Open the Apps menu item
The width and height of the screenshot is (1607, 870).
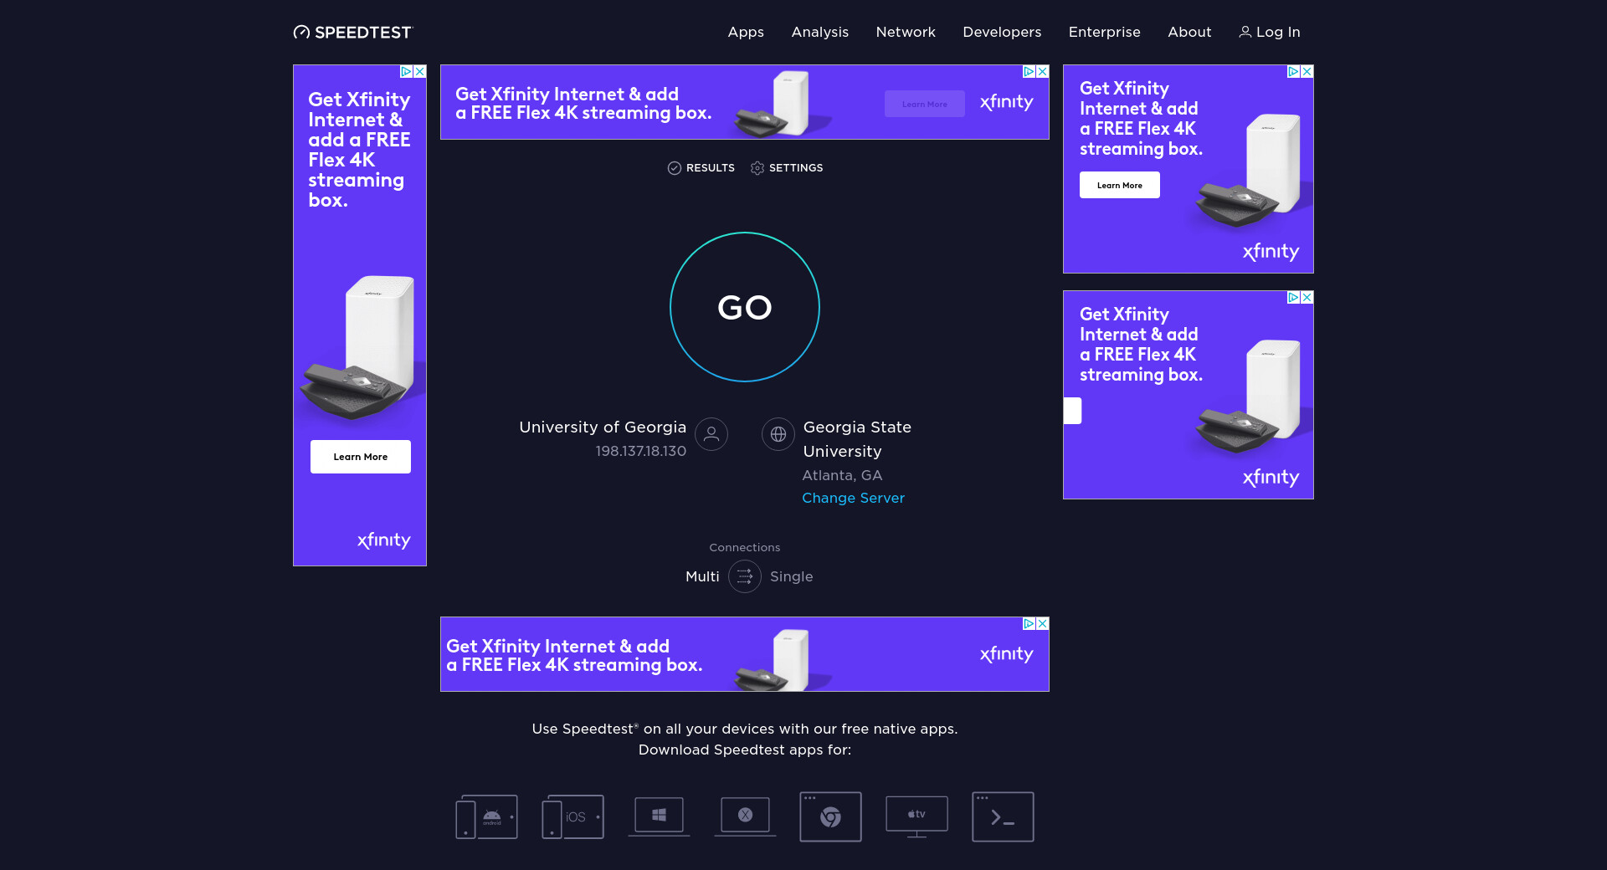coord(746,32)
